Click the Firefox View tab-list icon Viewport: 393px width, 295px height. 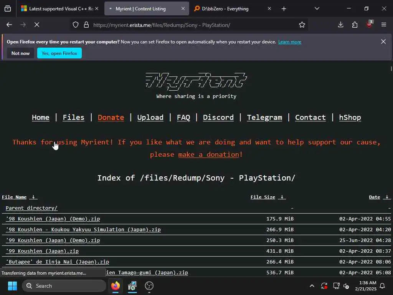point(8,9)
